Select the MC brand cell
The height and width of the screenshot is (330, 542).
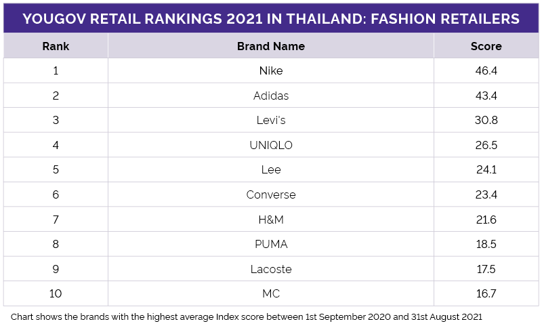[x=270, y=293]
